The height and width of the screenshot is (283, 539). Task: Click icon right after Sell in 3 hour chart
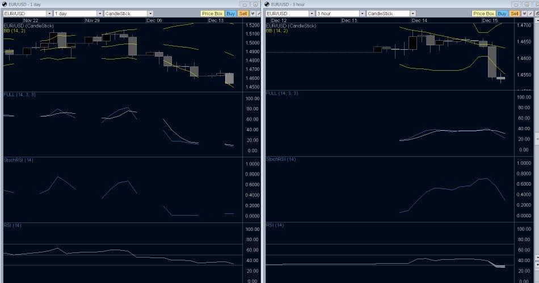523,13
